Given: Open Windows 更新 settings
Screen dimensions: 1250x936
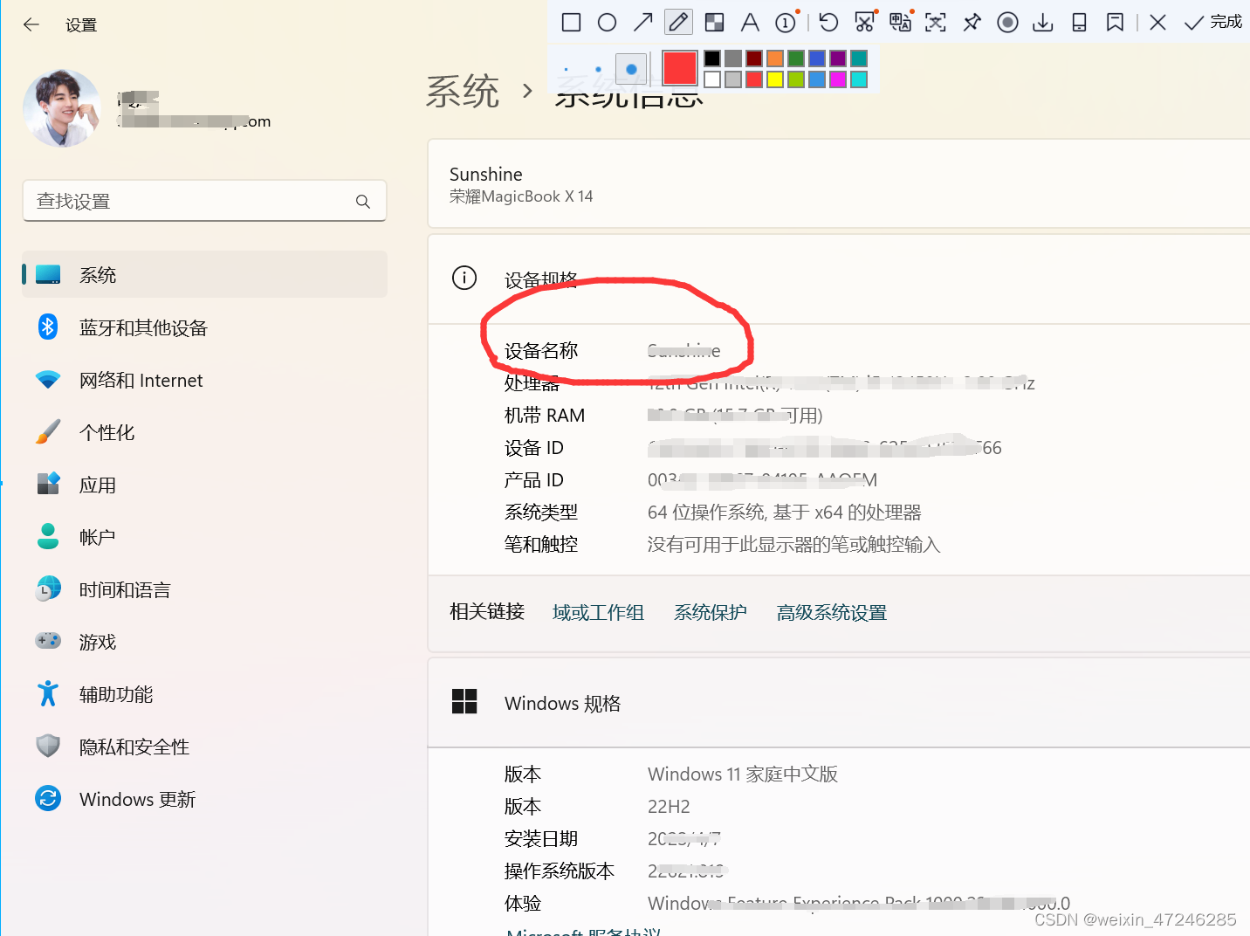Looking at the screenshot, I should pyautogui.click(x=136, y=798).
